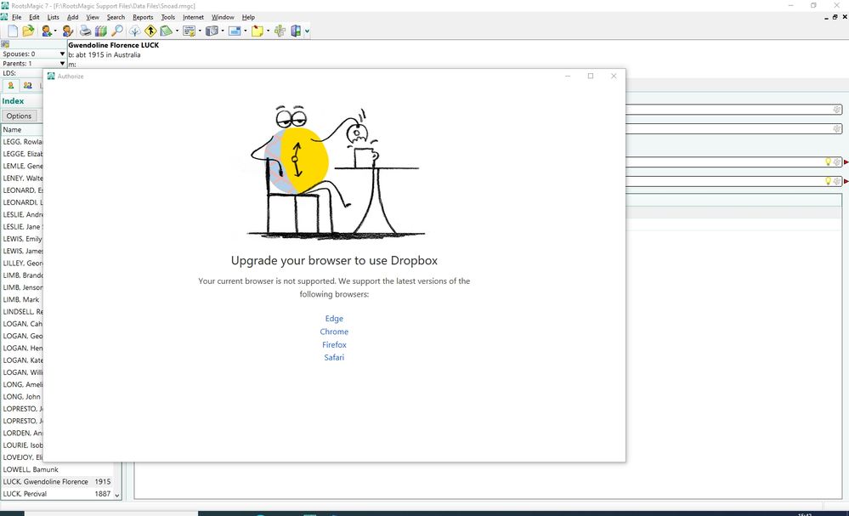Image resolution: width=849 pixels, height=516 pixels.
Task: Click the yellow navigation arrow toolbar icon
Action: [150, 31]
